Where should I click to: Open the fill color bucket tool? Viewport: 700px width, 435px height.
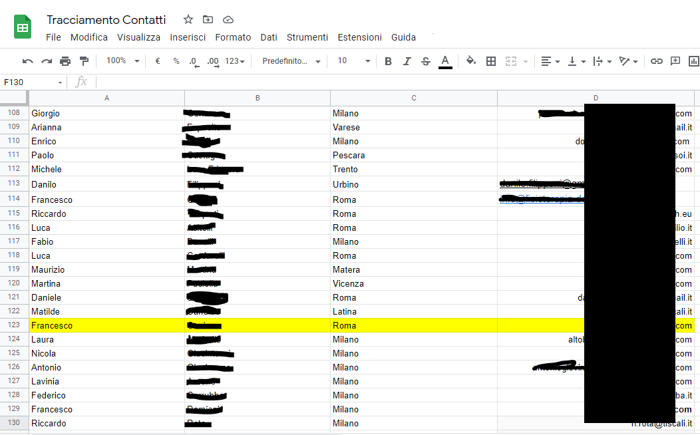pos(471,61)
